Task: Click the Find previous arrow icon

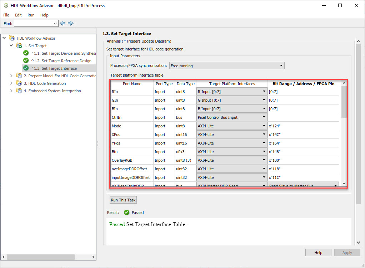Action: [x=63, y=23]
